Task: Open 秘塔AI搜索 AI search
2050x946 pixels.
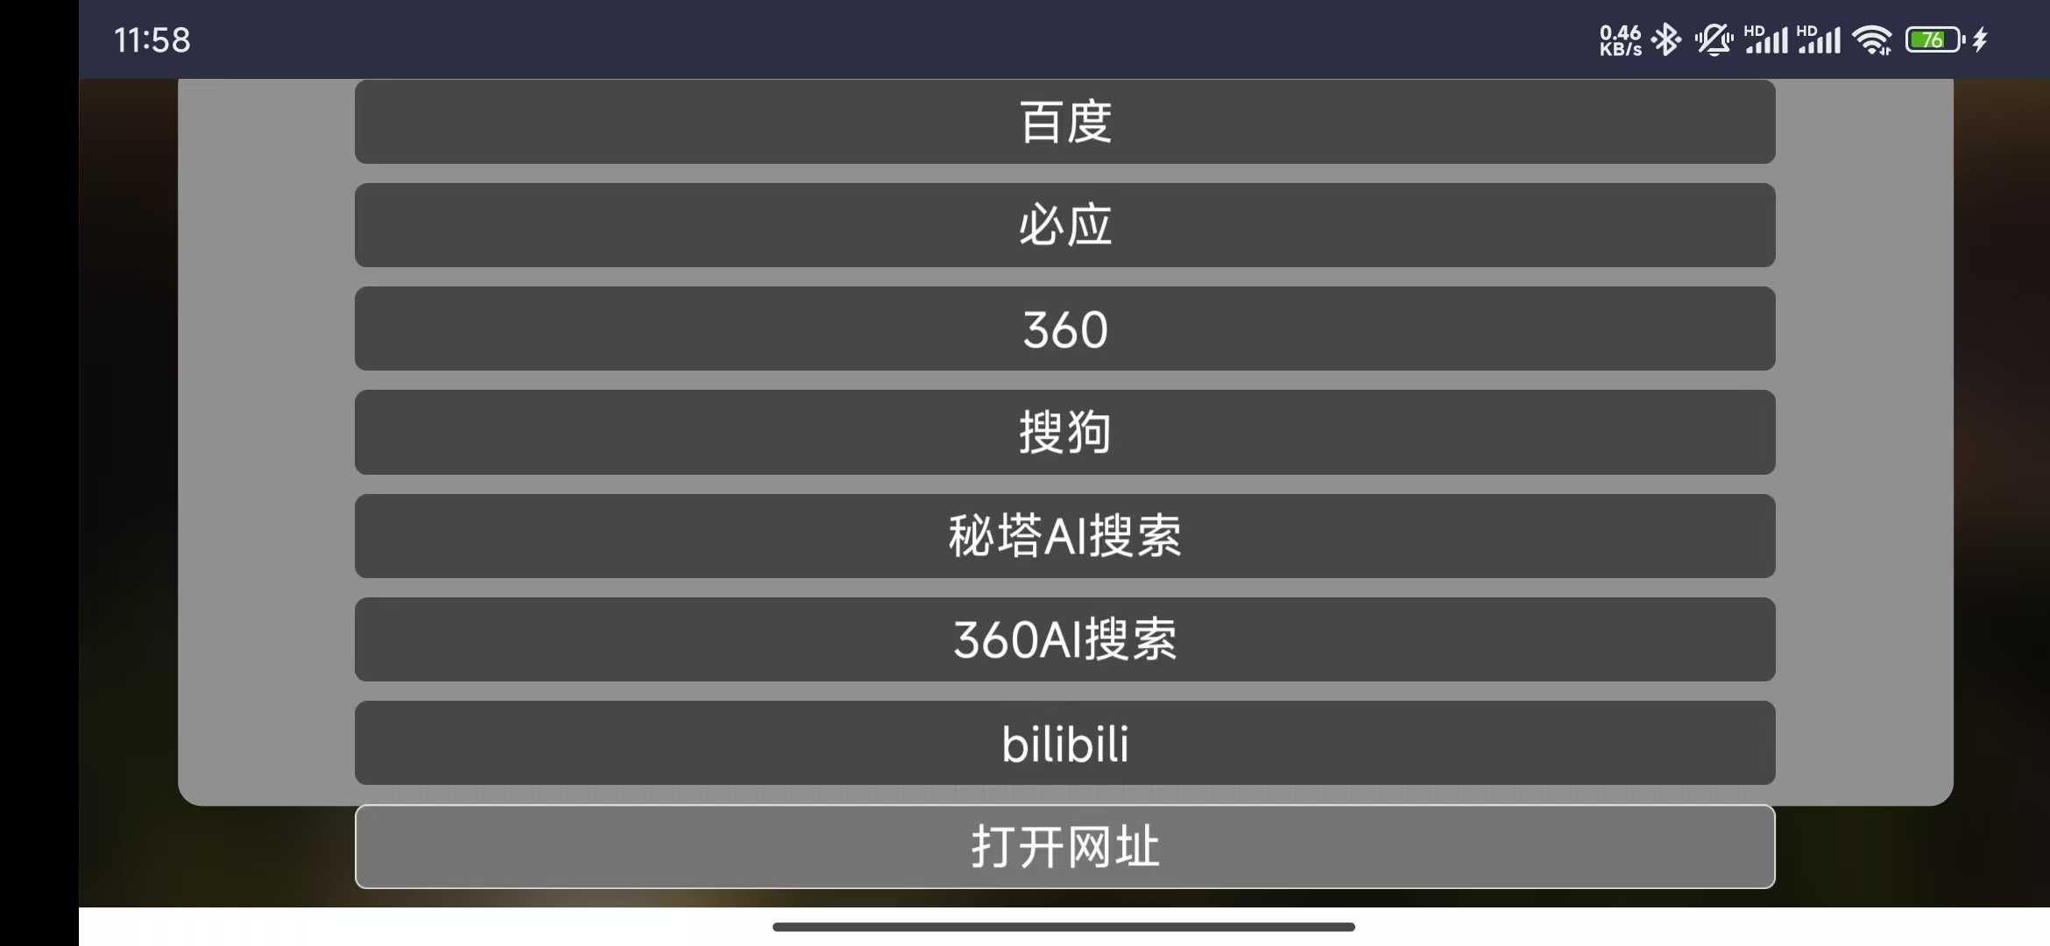Action: tap(1063, 534)
